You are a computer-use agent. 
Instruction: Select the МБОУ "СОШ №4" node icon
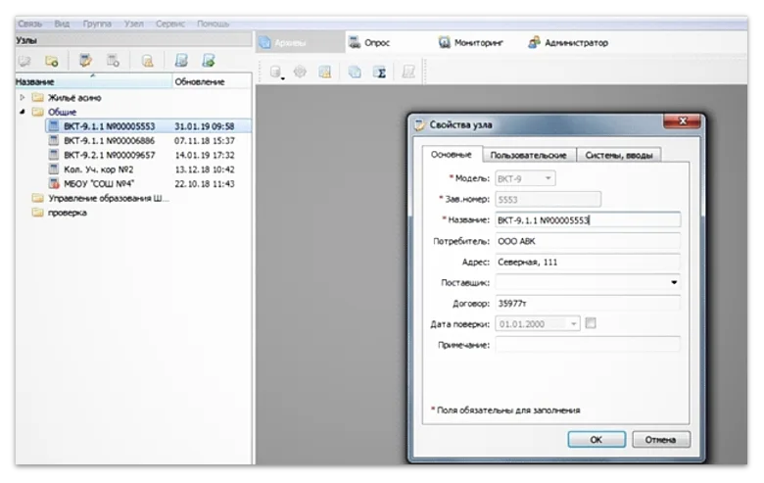click(54, 183)
